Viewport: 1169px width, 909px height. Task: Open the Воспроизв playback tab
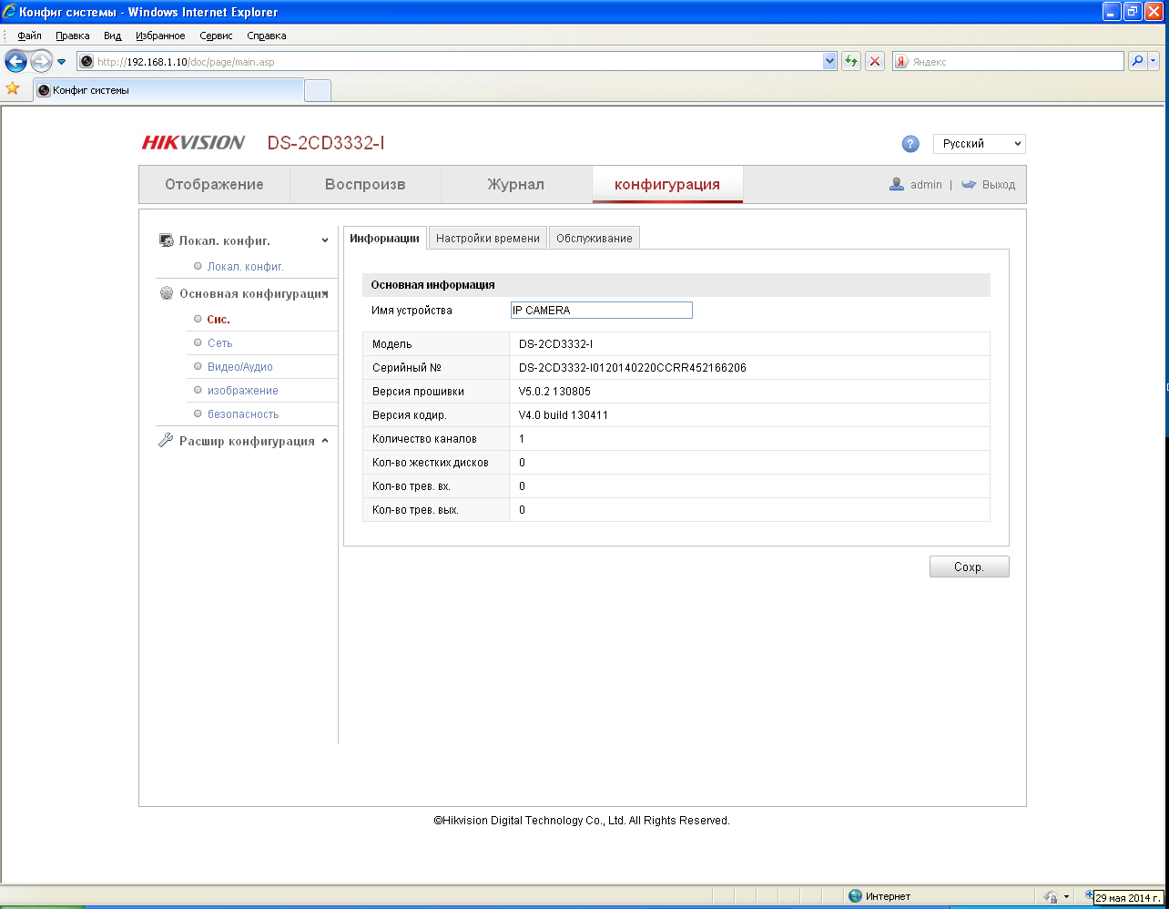pyautogui.click(x=365, y=184)
